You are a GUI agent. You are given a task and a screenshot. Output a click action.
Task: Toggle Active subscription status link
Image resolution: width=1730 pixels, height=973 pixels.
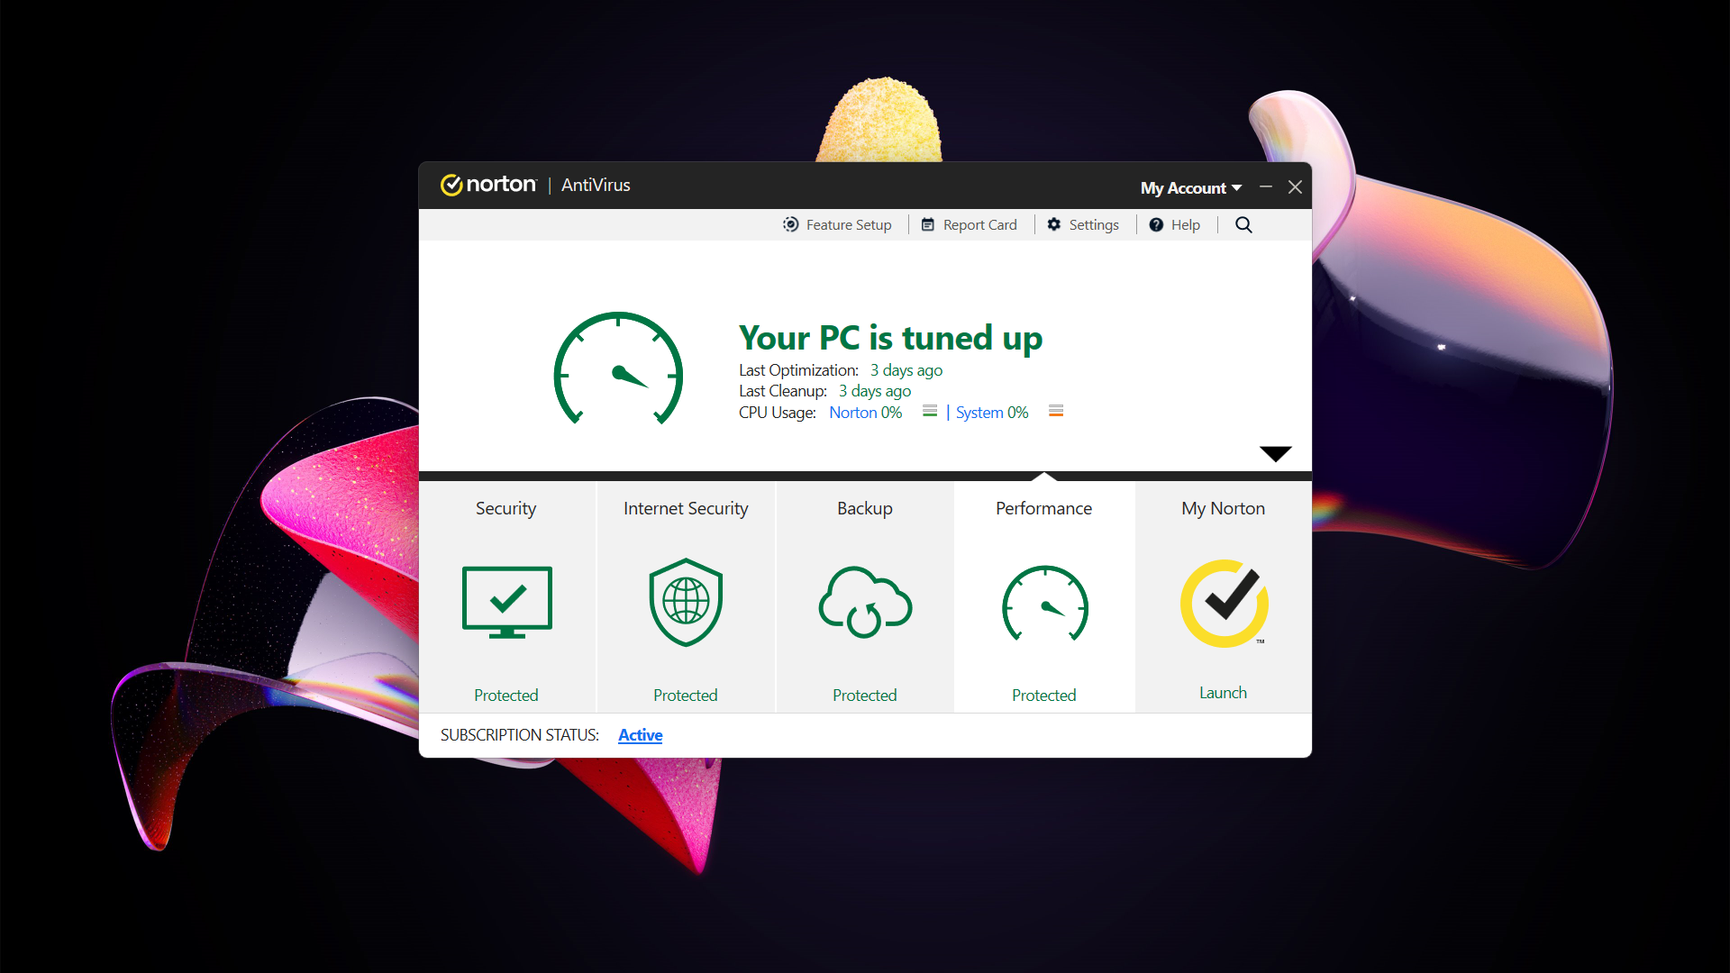point(641,734)
